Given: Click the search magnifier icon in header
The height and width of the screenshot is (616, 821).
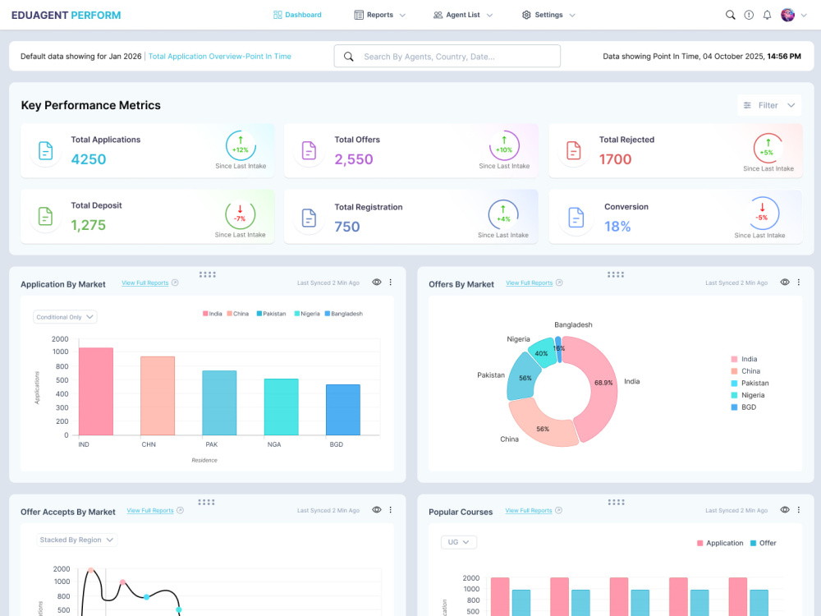Looking at the screenshot, I should click(x=730, y=15).
